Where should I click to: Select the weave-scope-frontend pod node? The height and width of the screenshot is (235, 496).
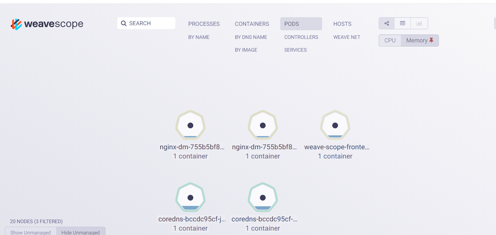tap(335, 125)
